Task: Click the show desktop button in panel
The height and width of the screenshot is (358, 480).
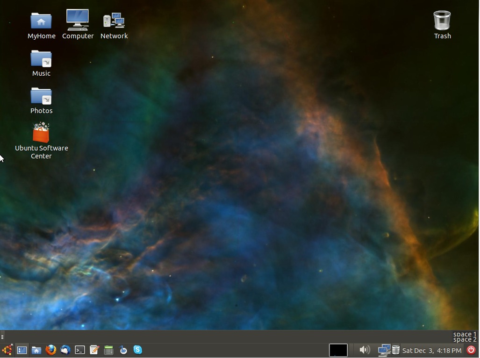Action: pos(21,350)
